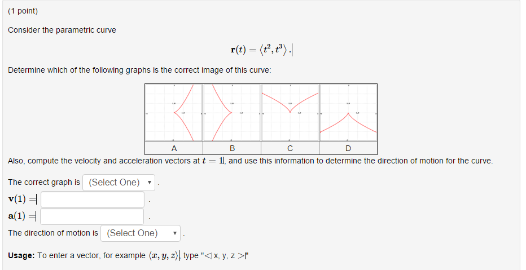Click the a(1) acceleration input field

tap(93, 216)
